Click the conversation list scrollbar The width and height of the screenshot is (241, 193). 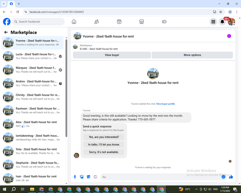[67, 88]
